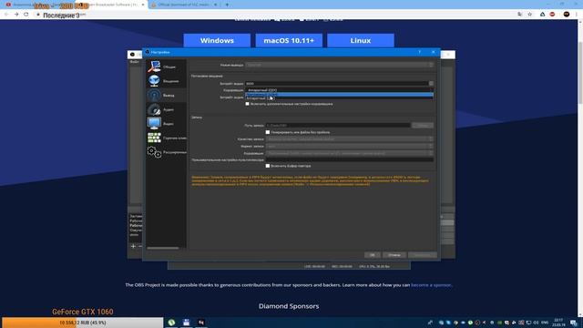Screen dimensions: 583x328
Task: Open the green app icon in taskbar
Action: pyautogui.click(x=171, y=323)
